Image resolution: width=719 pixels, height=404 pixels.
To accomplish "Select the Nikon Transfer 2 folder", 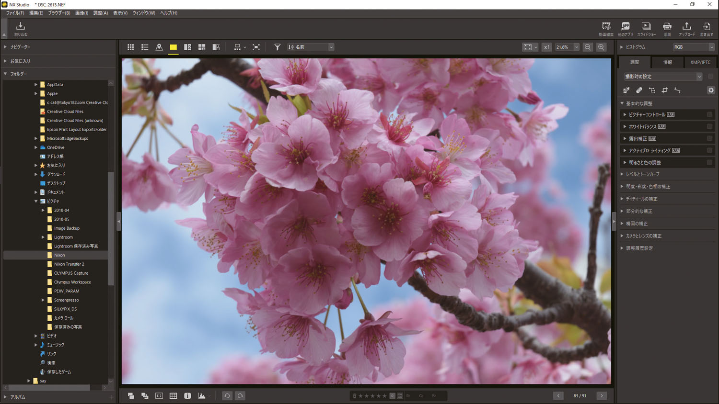I will (x=69, y=264).
